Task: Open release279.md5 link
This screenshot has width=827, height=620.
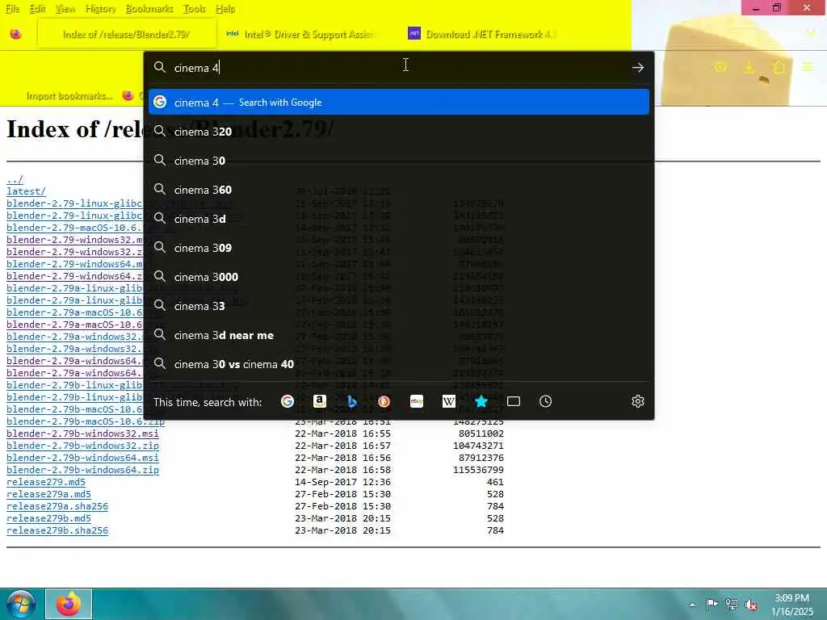Action: pos(46,482)
